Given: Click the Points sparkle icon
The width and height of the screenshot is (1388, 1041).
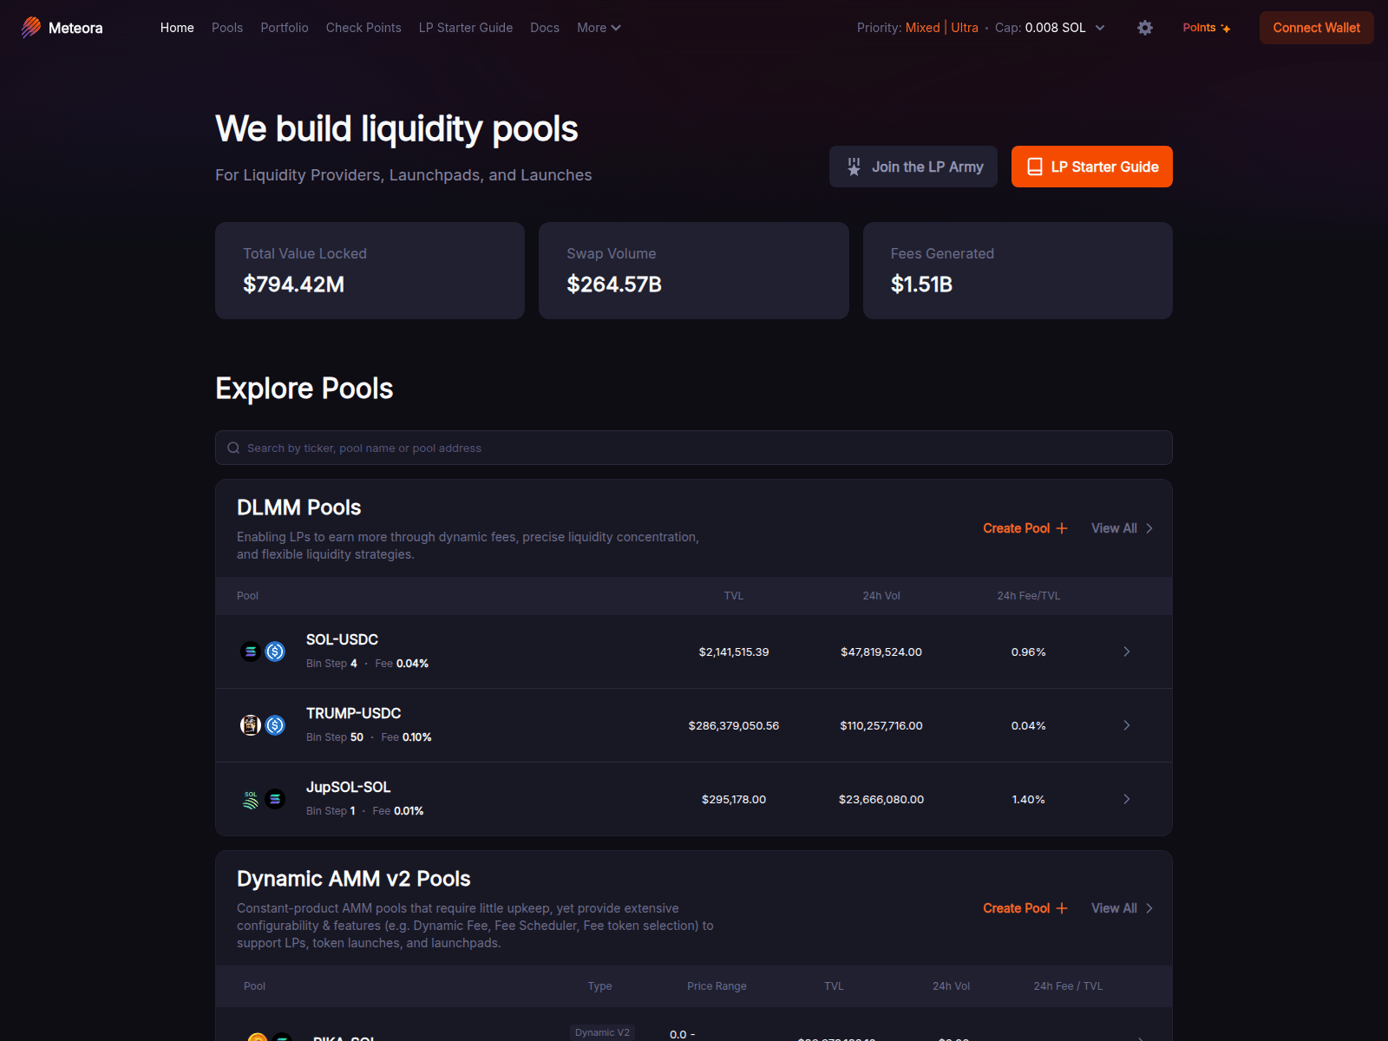Looking at the screenshot, I should click(1226, 29).
